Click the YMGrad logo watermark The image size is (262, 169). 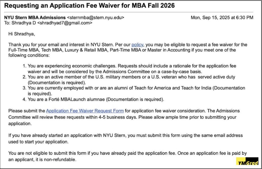coord(247,161)
